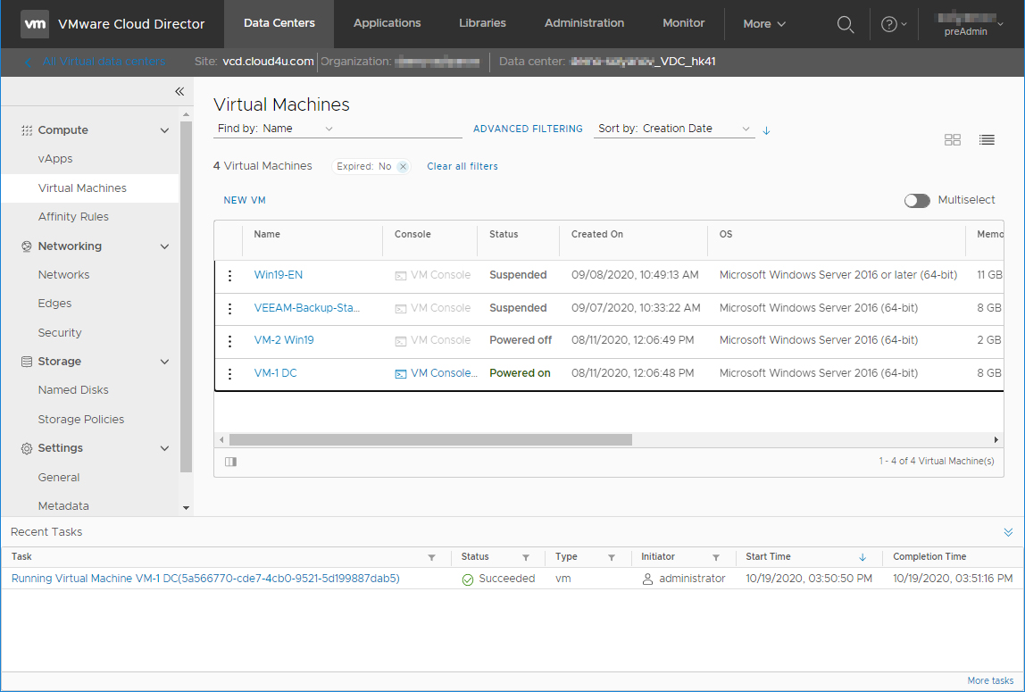
Task: Click Clear all filters link
Action: [x=462, y=167]
